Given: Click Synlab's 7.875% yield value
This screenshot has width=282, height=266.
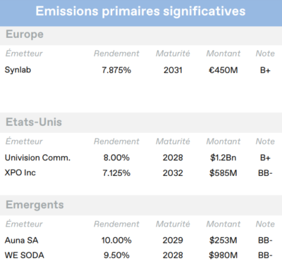Looking at the screenshot, I should (116, 70).
